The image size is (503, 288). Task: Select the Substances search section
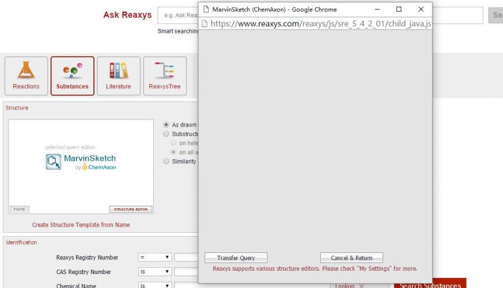[72, 76]
